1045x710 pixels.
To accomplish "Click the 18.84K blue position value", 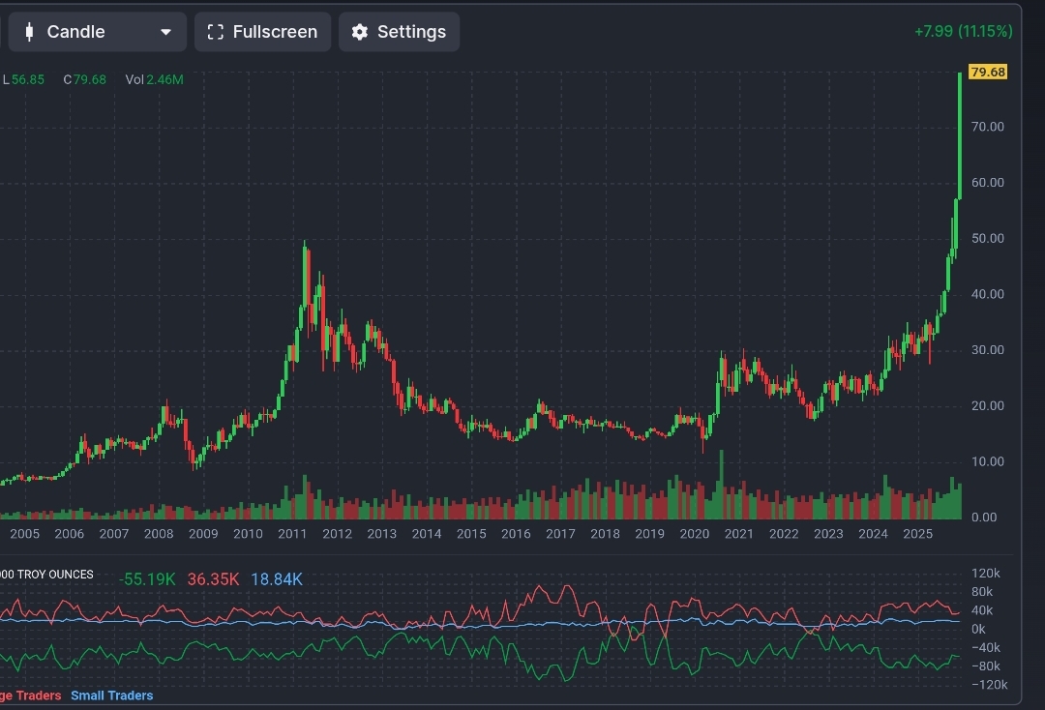I will 277,579.
